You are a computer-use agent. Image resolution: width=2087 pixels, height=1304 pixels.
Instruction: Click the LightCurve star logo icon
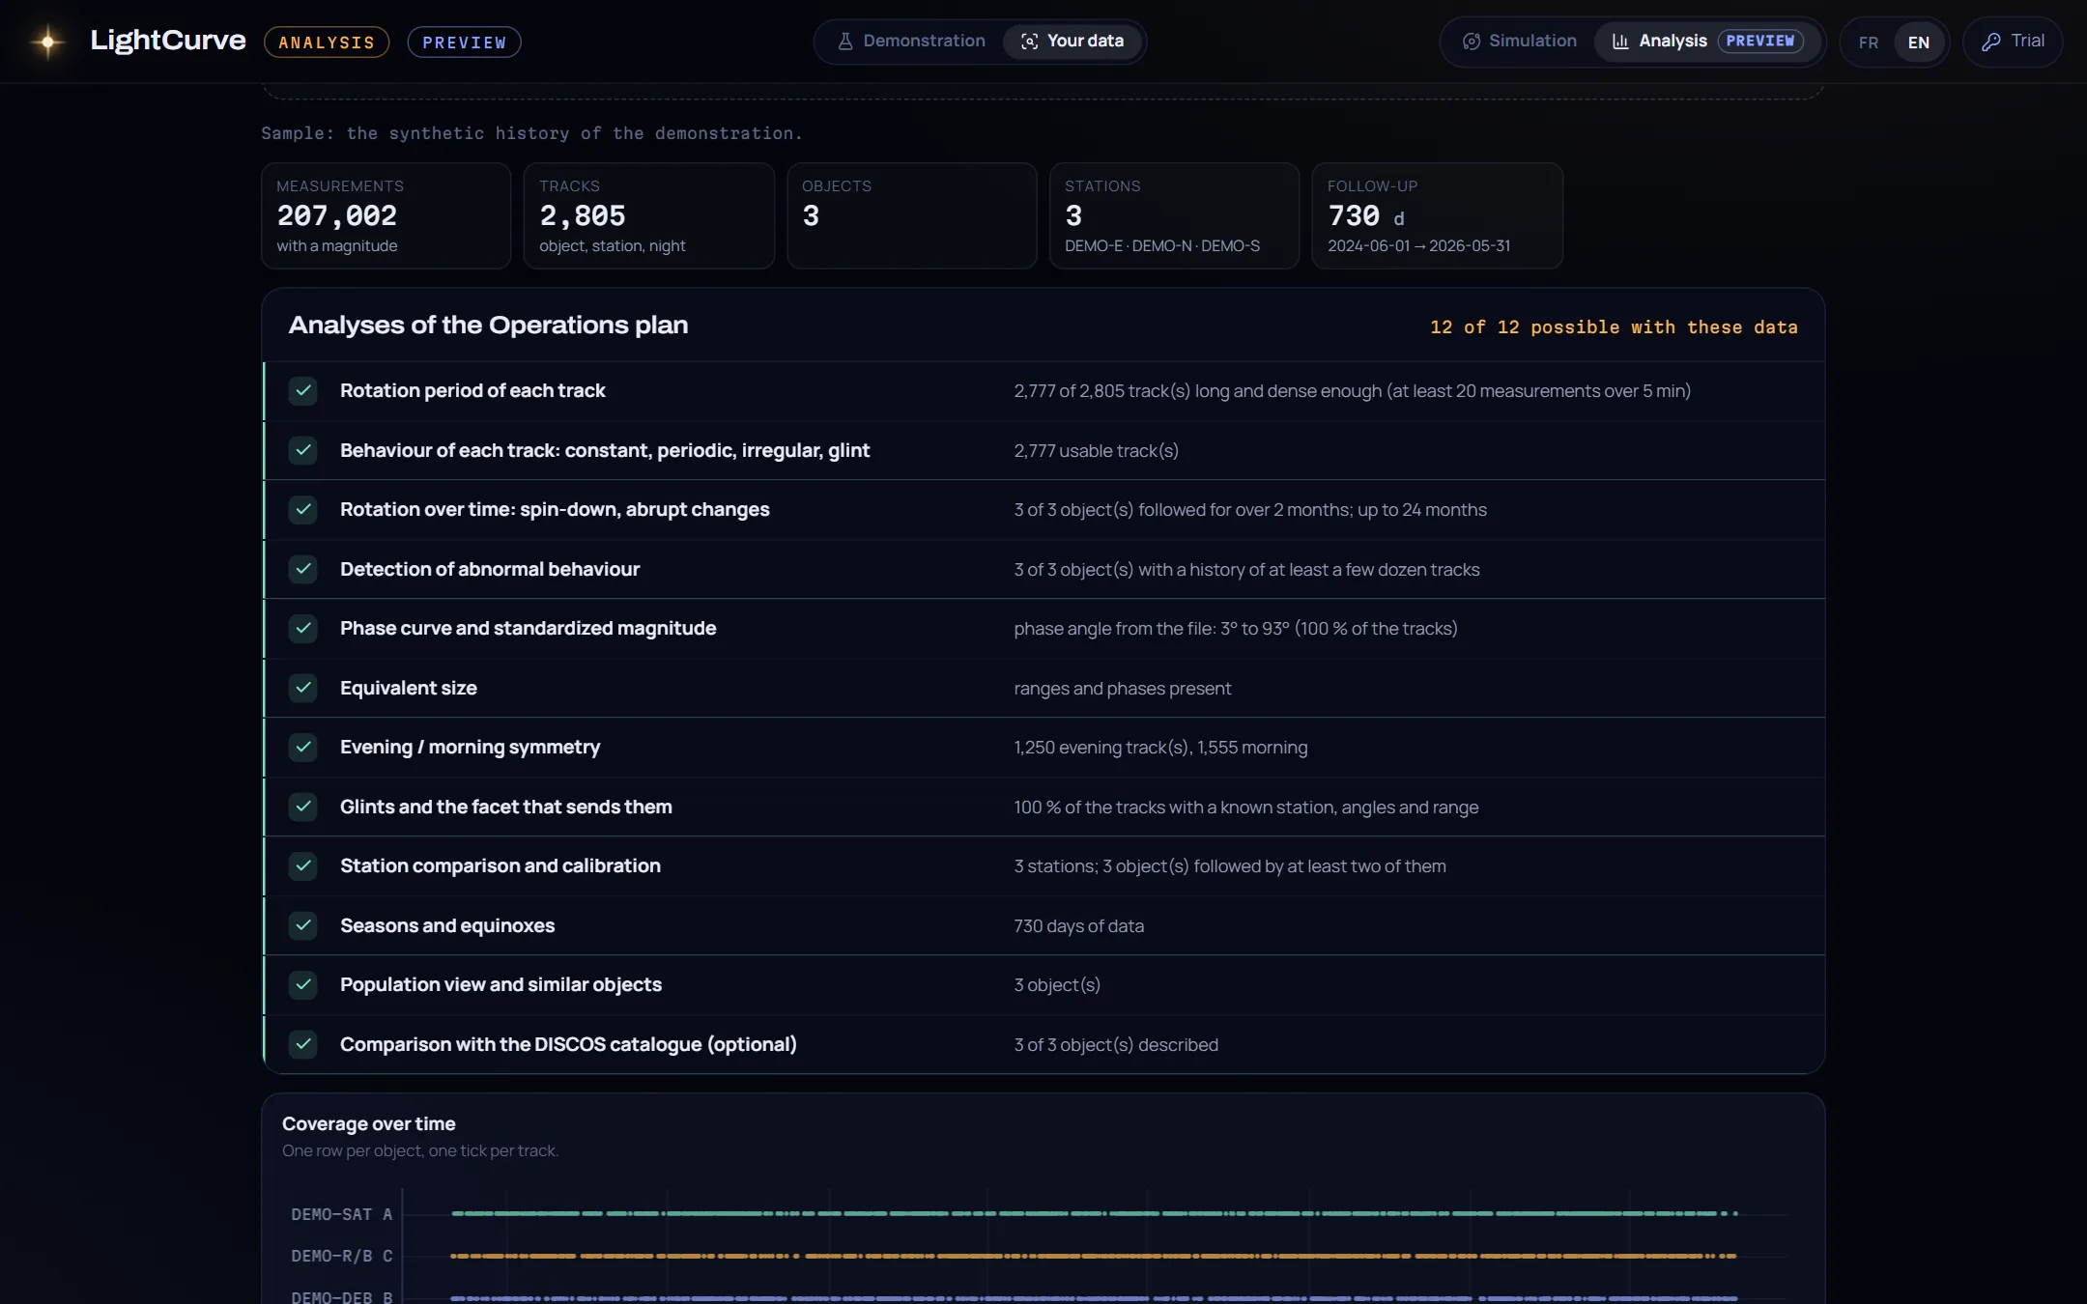[x=47, y=42]
